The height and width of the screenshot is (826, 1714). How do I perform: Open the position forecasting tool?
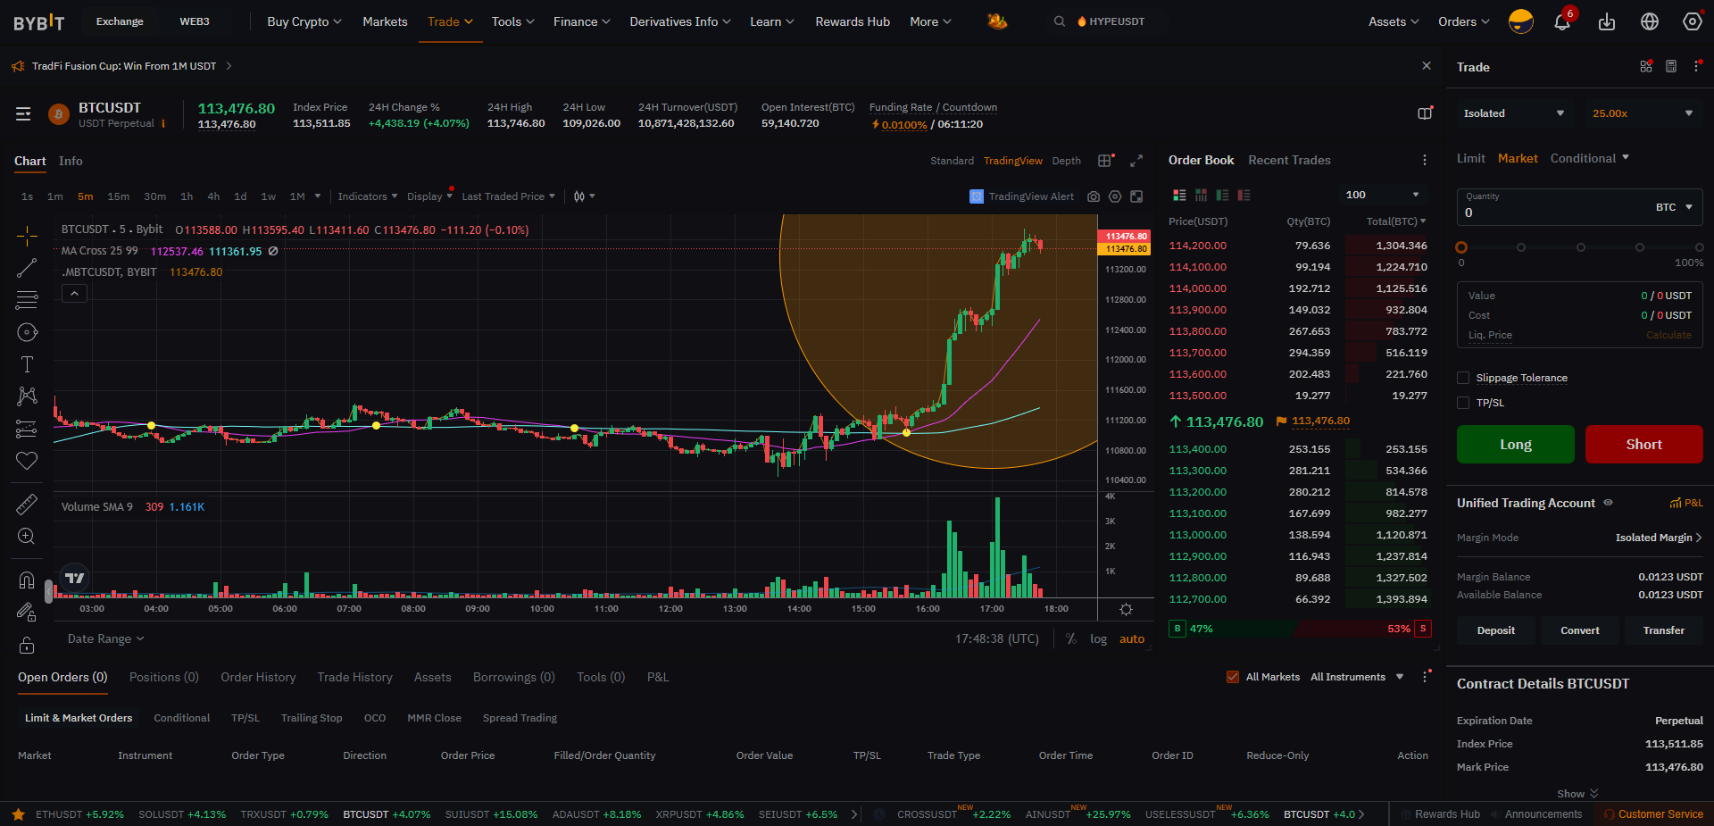point(27,429)
